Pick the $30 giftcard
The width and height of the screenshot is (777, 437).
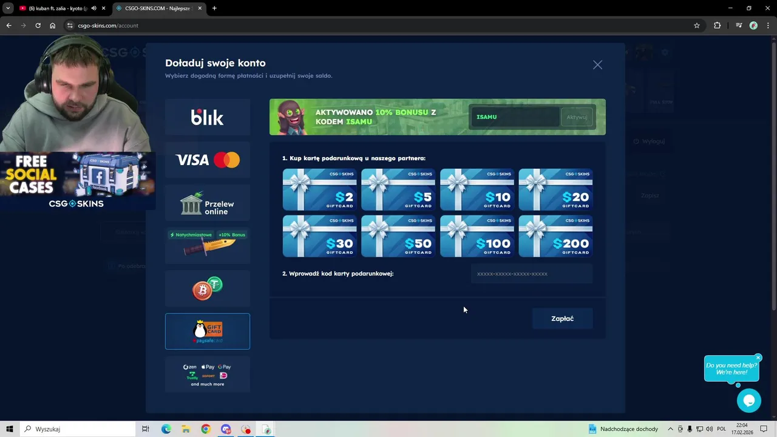coord(319,236)
